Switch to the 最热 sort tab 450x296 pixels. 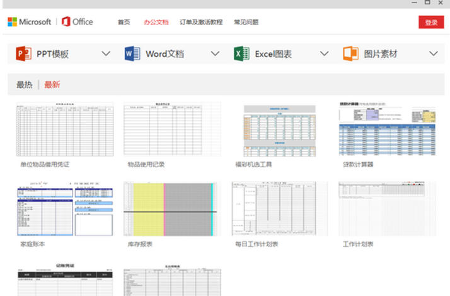click(24, 85)
